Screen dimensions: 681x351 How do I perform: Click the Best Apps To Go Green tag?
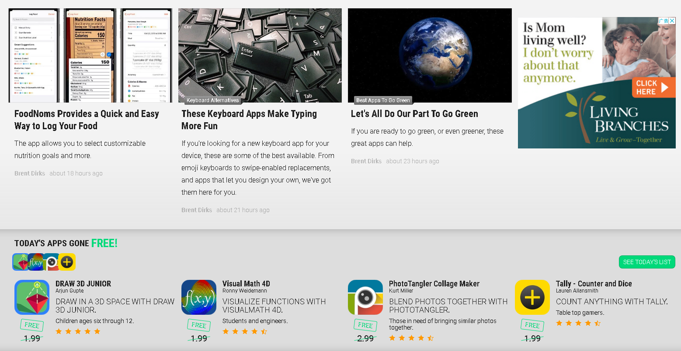point(383,100)
